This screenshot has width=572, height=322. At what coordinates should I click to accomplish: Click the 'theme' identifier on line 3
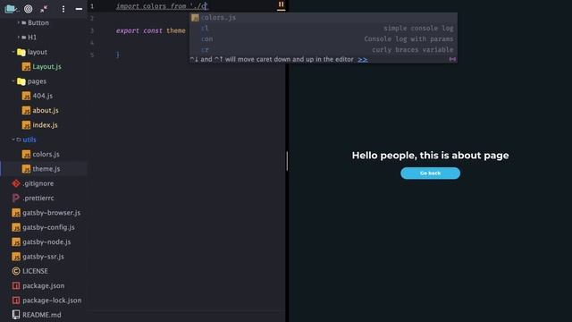tap(176, 30)
